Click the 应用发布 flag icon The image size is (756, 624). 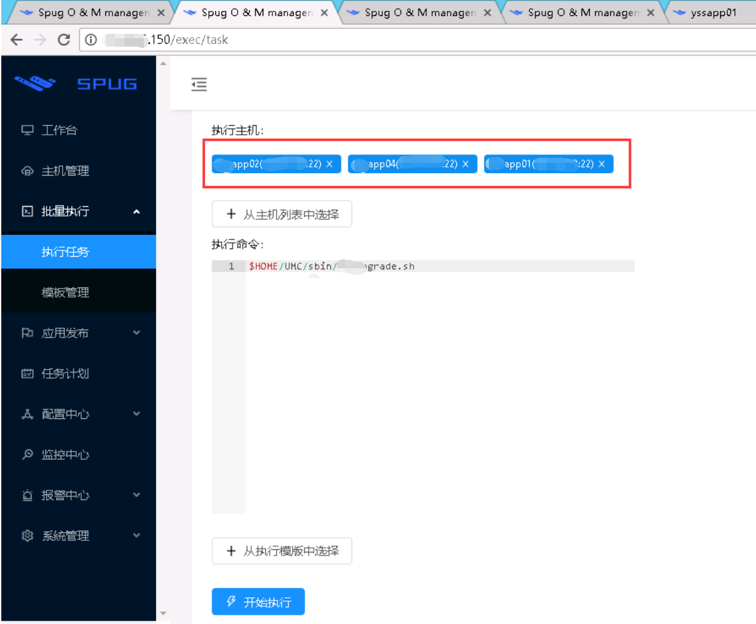pos(27,333)
